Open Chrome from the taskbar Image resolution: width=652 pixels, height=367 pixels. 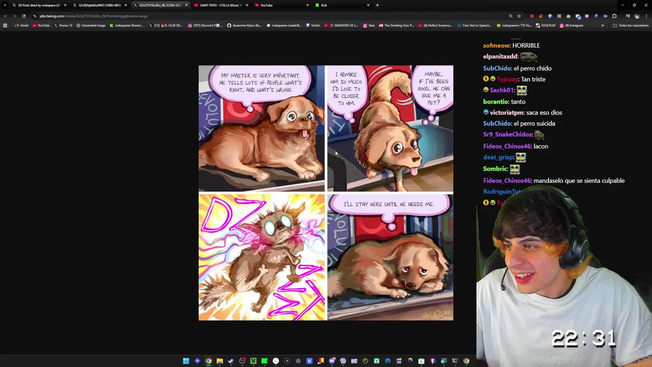(208, 361)
